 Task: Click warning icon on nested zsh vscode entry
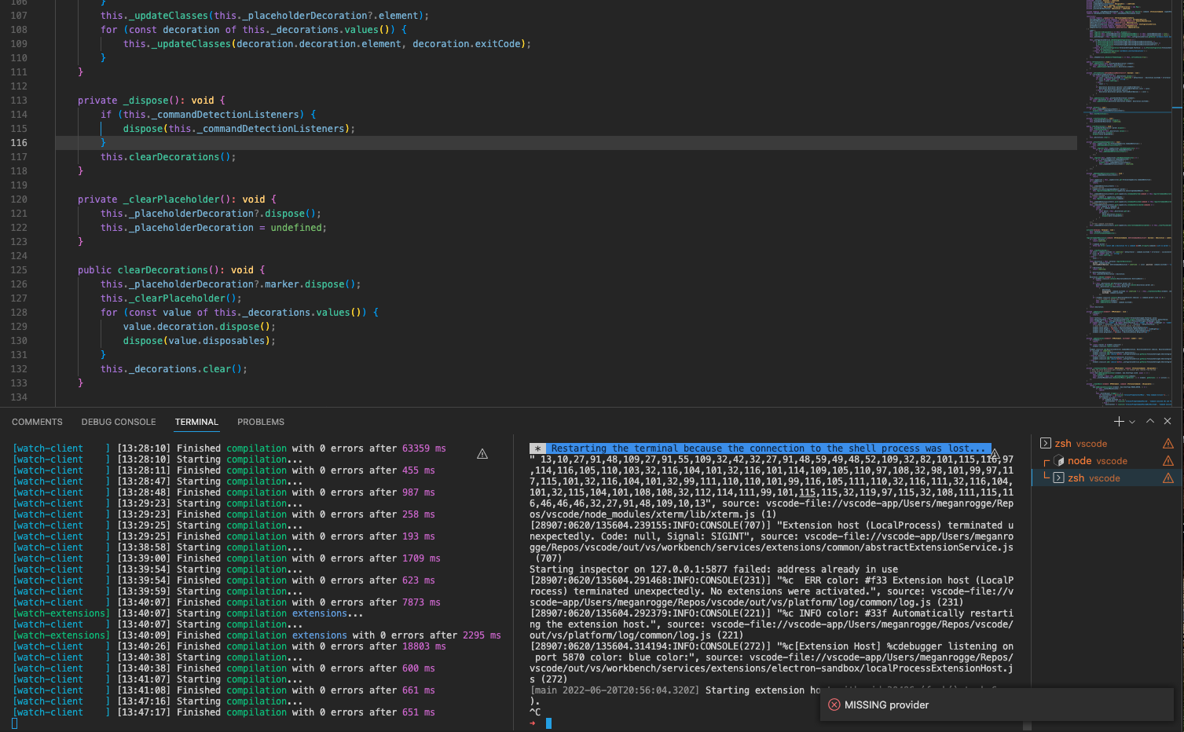point(1168,478)
